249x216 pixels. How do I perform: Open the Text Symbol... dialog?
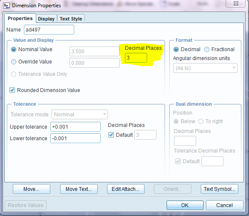(220, 189)
